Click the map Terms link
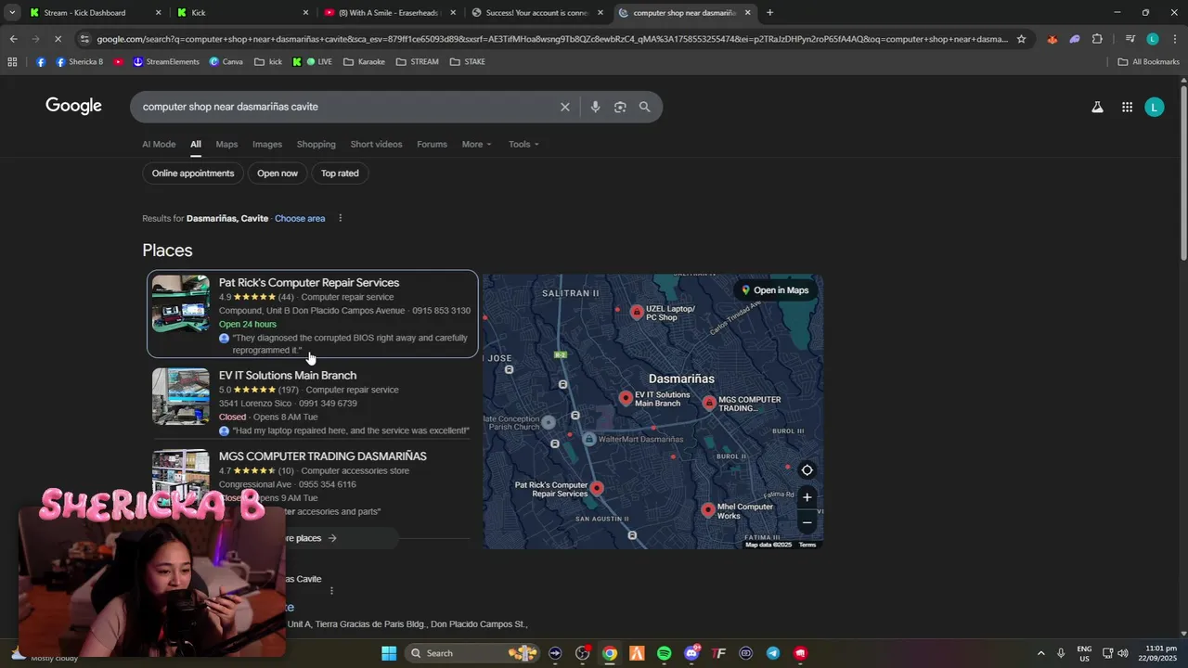This screenshot has height=668, width=1188. click(x=807, y=545)
